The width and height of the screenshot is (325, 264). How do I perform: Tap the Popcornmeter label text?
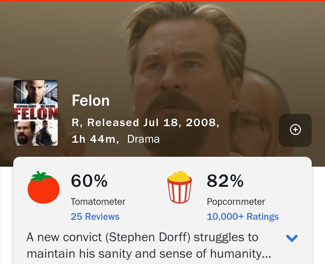click(x=236, y=202)
